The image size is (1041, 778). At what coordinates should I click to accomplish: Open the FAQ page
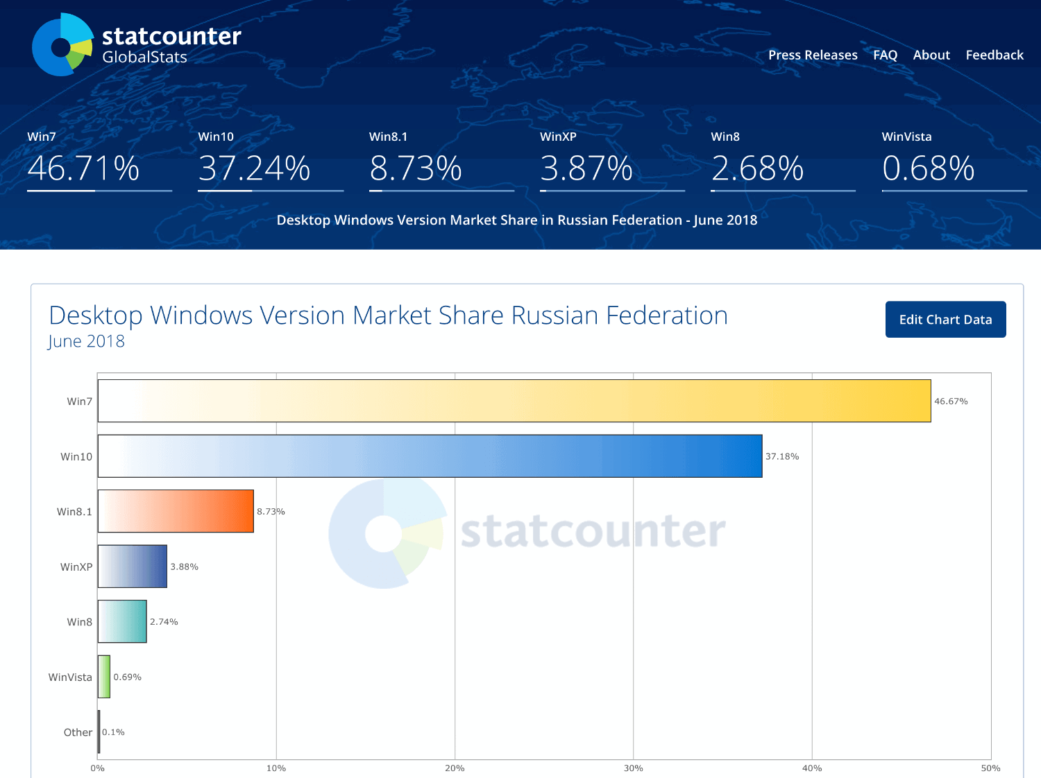click(885, 55)
